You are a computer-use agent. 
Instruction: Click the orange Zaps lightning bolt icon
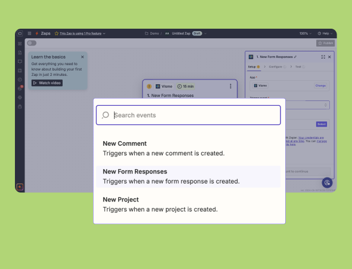coord(37,33)
